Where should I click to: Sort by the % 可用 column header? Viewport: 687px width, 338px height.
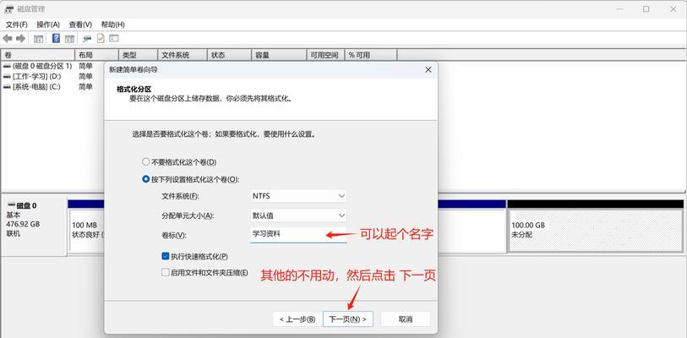[x=371, y=55]
